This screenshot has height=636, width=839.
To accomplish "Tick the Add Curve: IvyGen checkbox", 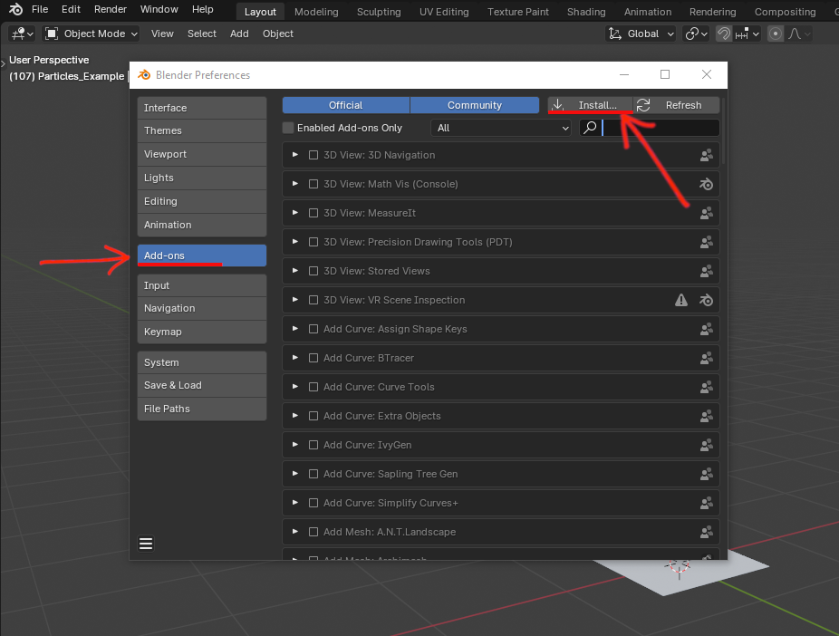I will click(313, 445).
